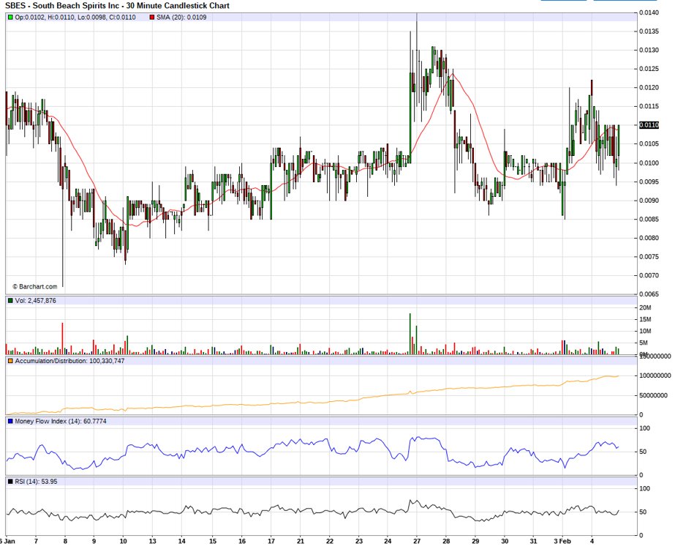This screenshot has height=549, width=675.
Task: Click the '7' date label on time axis
Action: point(36,541)
